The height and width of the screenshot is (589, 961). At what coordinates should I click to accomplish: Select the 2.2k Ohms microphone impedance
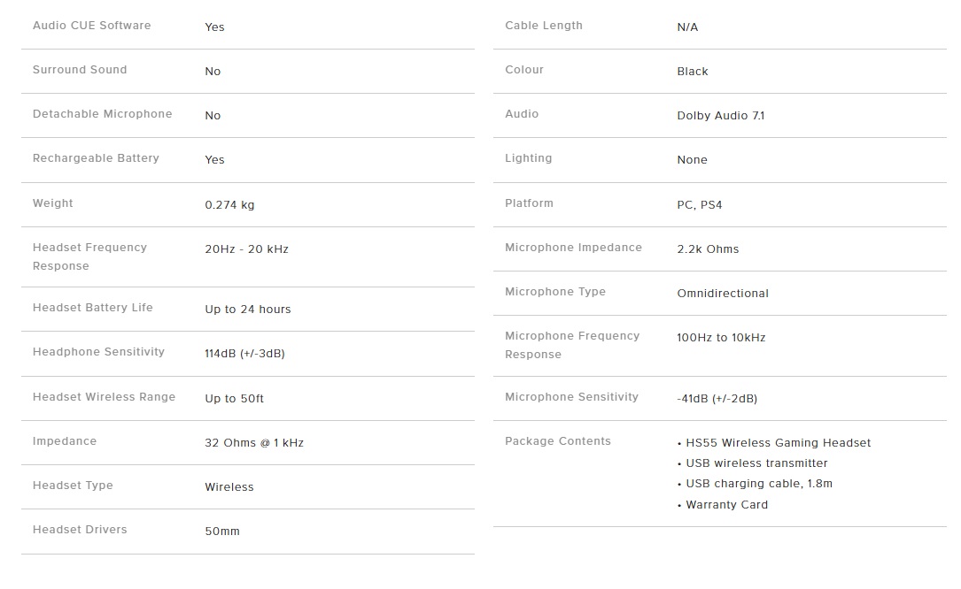pyautogui.click(x=708, y=249)
